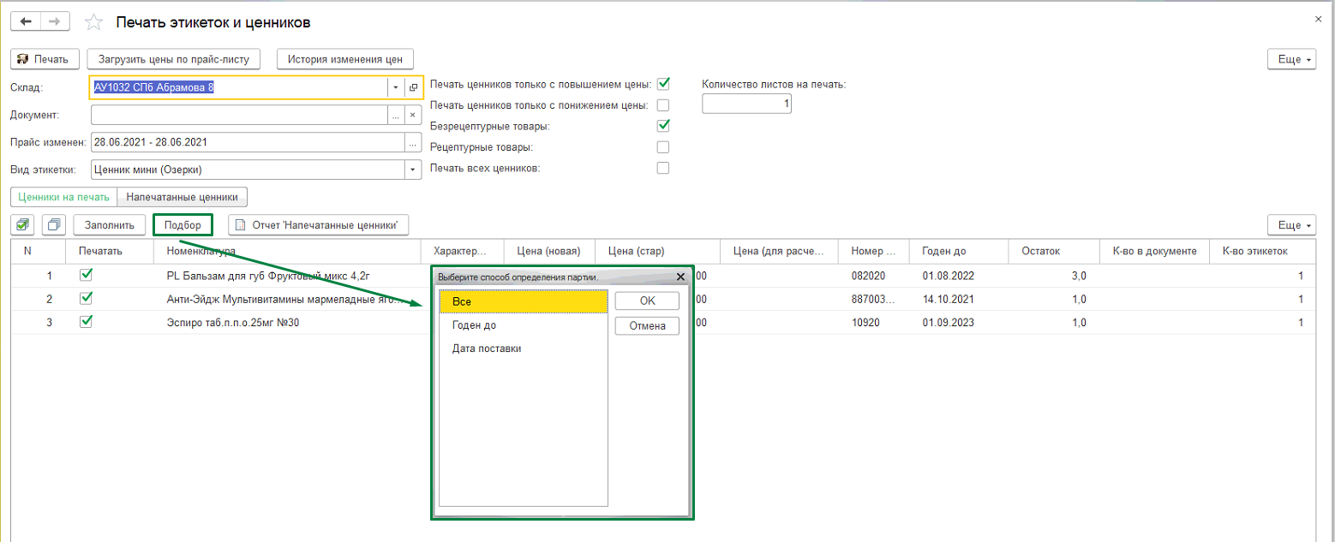This screenshot has width=1335, height=542.
Task: Click the forward navigation arrow
Action: (54, 21)
